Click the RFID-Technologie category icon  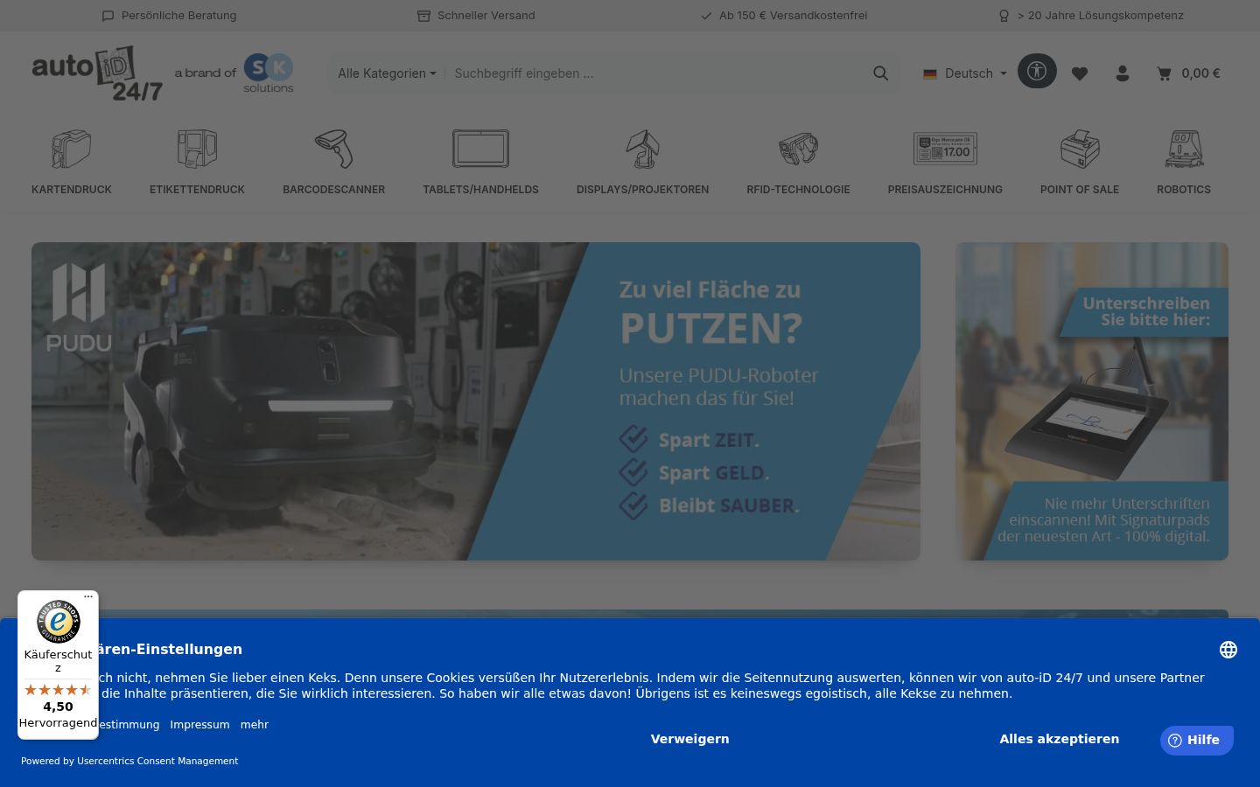click(798, 149)
